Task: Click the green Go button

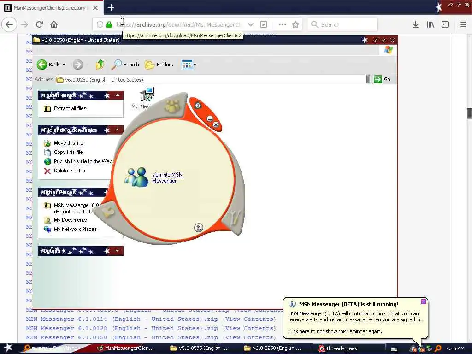Action: click(382, 79)
